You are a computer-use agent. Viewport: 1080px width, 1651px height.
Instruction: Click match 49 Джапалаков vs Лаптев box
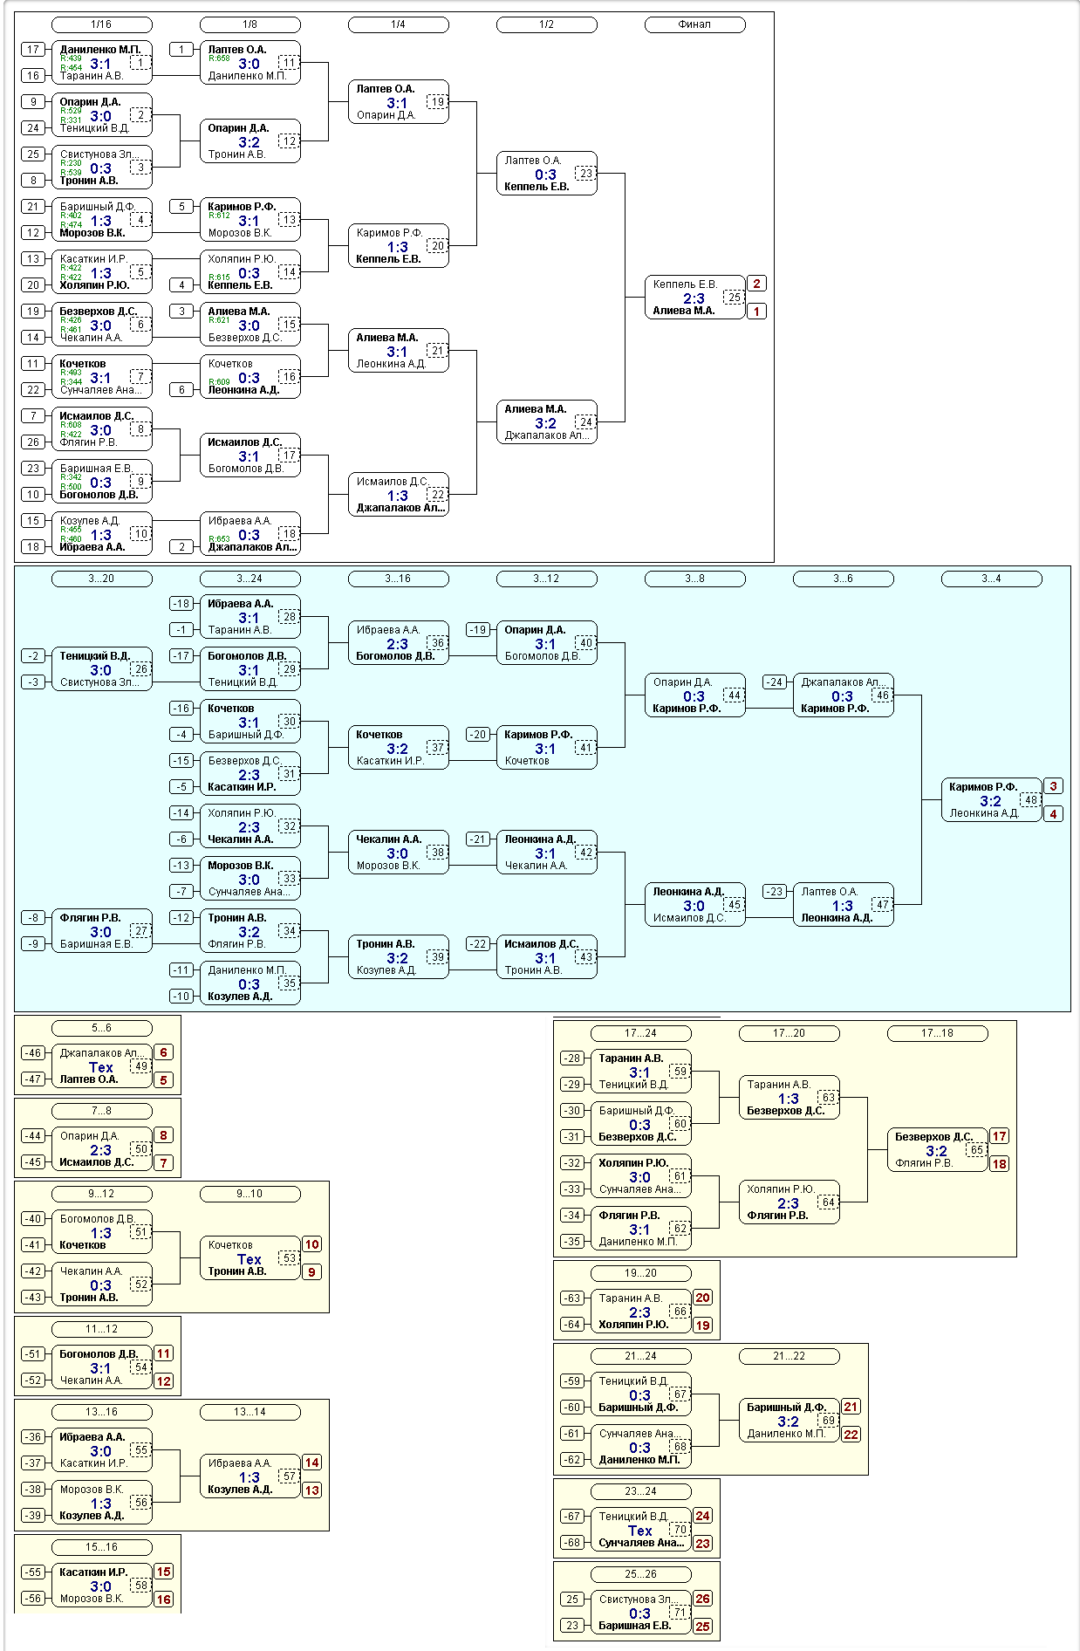(101, 1065)
